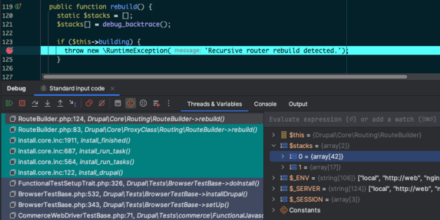Run to cursor position
The image size is (440, 220).
click(73, 103)
